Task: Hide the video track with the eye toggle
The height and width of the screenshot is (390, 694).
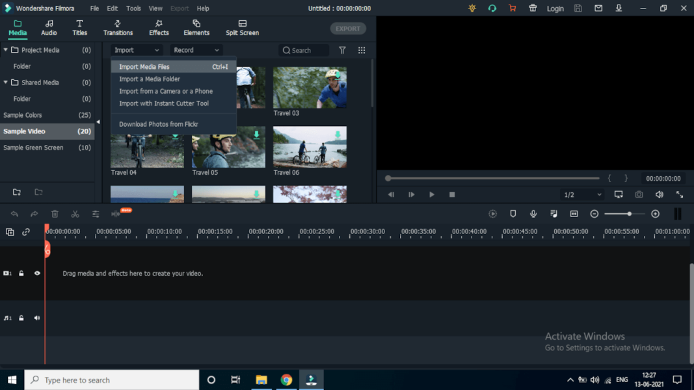Action: coord(36,273)
